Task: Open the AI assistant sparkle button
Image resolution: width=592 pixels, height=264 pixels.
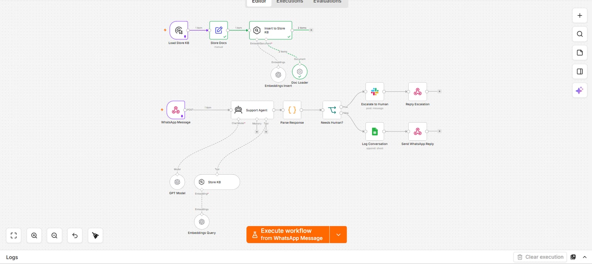Action: [x=580, y=90]
